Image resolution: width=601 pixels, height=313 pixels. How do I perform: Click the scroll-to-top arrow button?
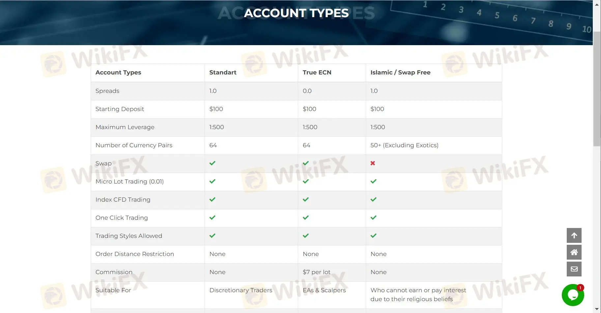point(574,236)
